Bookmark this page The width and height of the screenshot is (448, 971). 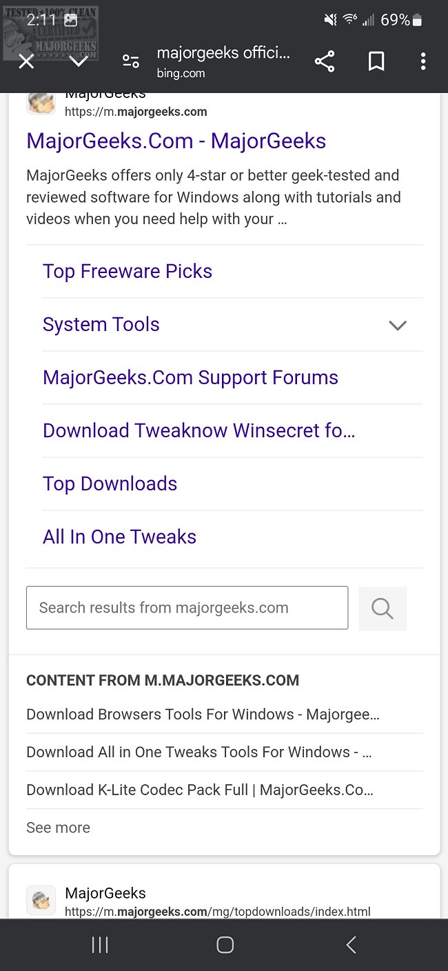click(376, 62)
